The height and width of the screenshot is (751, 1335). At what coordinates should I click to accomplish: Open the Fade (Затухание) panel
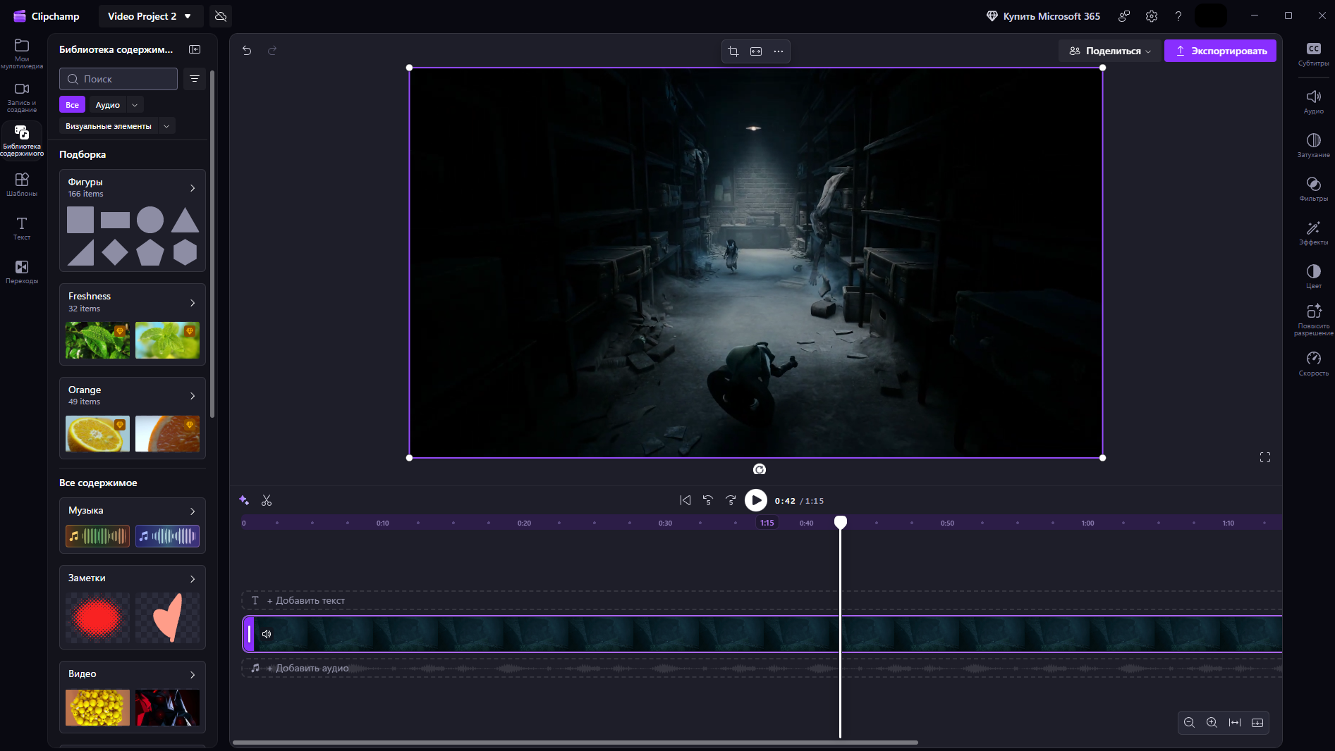coord(1313,146)
